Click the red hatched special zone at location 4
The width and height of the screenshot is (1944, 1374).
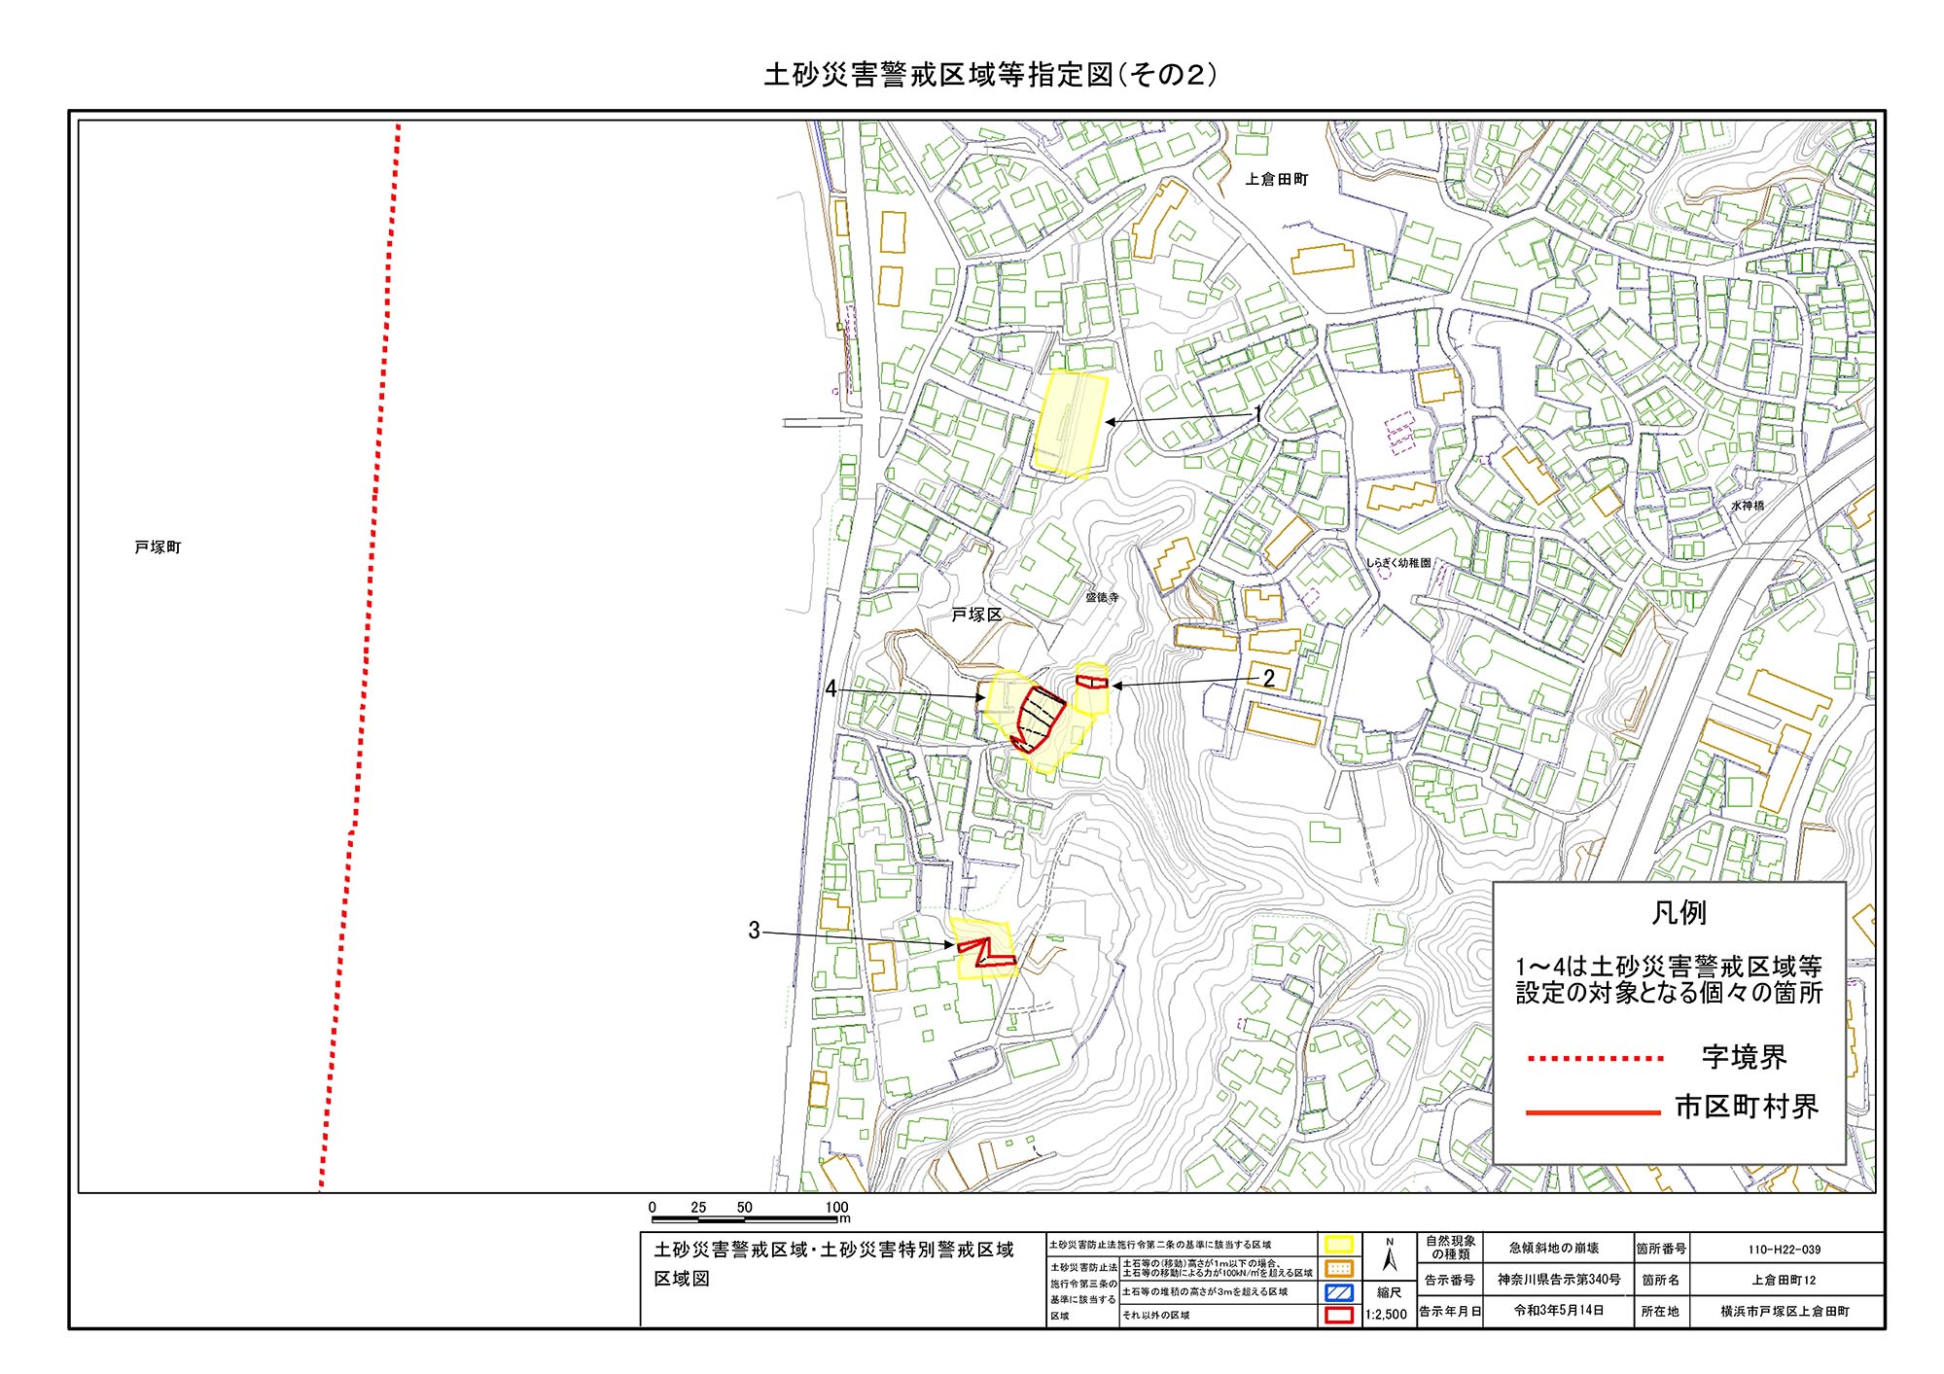tap(1041, 718)
